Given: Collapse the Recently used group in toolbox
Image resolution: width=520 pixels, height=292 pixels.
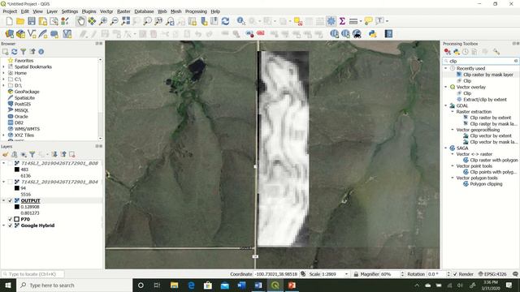Looking at the screenshot, I should [446, 68].
